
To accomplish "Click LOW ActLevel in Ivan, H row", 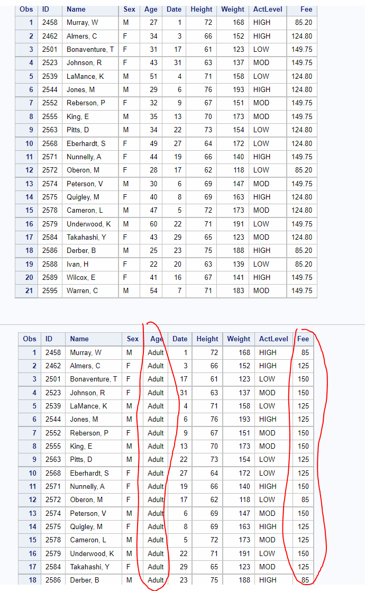I will 261,264.
